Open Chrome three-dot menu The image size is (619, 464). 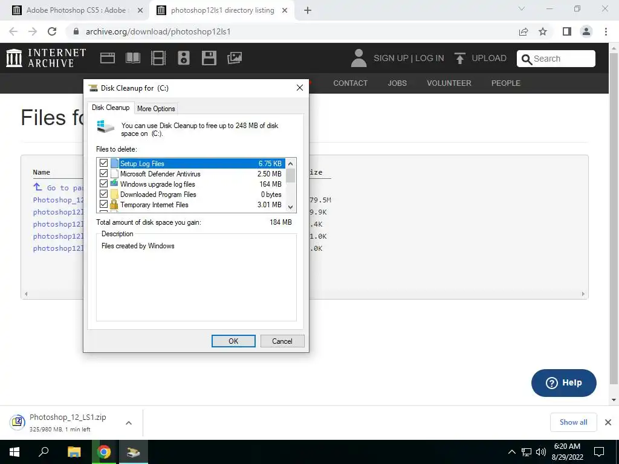tap(606, 31)
